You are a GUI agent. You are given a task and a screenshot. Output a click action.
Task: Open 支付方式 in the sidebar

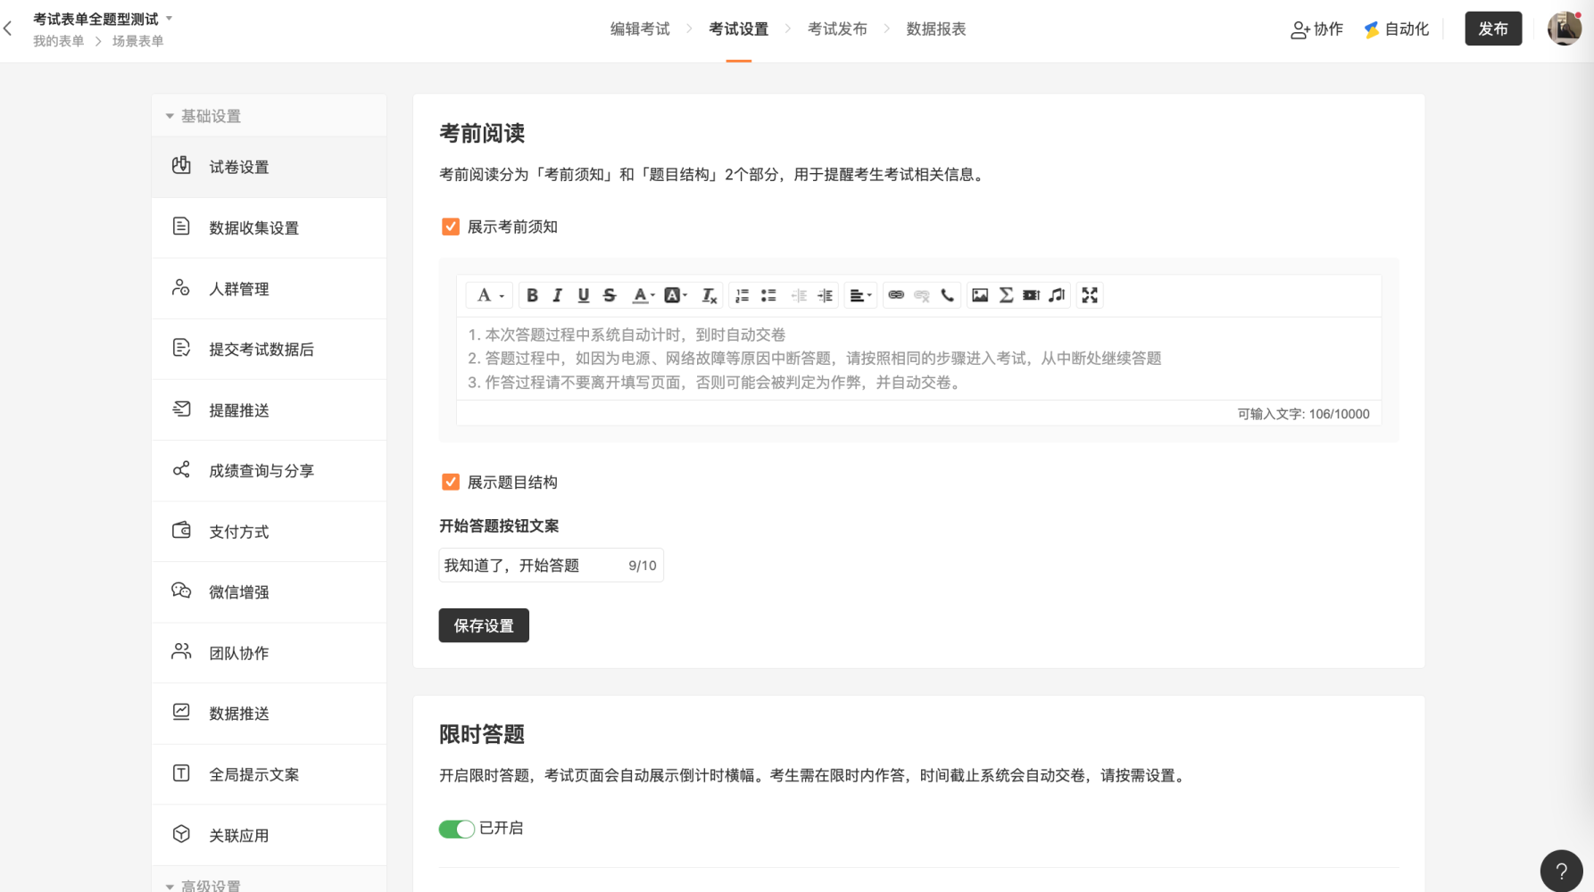click(x=269, y=531)
